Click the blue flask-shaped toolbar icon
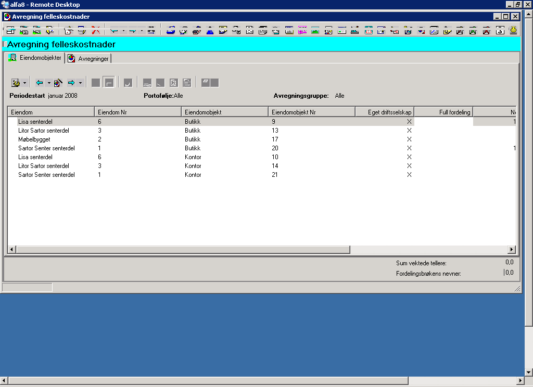Viewport: 533px width, 387px height. coord(210,31)
